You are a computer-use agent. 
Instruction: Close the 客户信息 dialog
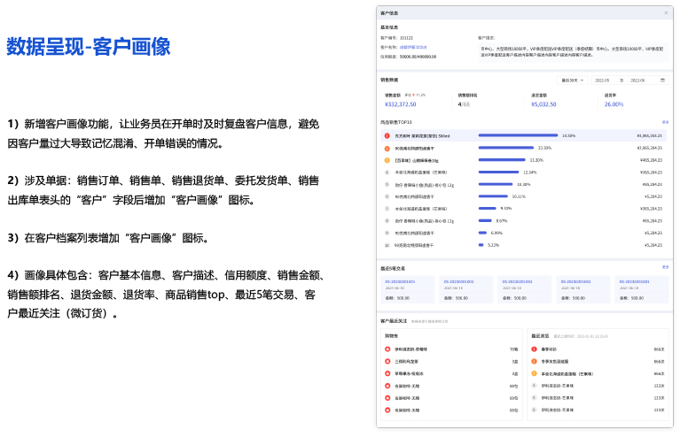point(666,13)
